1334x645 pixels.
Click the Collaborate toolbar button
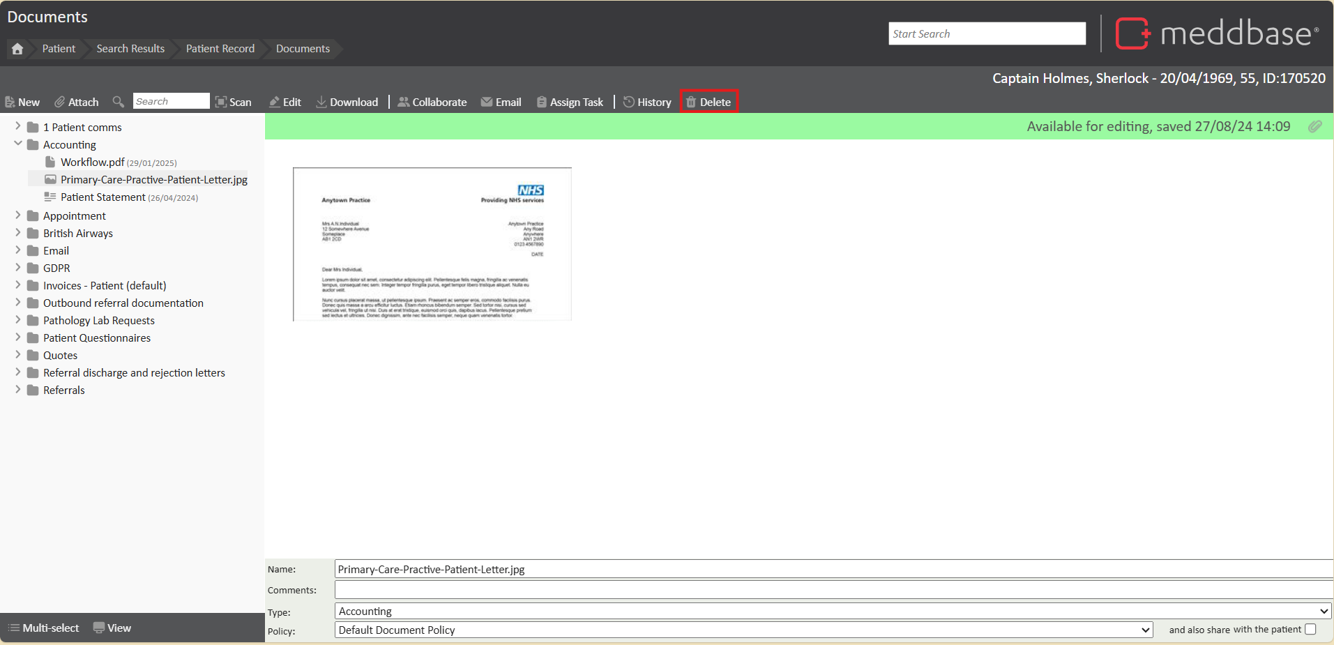[432, 102]
